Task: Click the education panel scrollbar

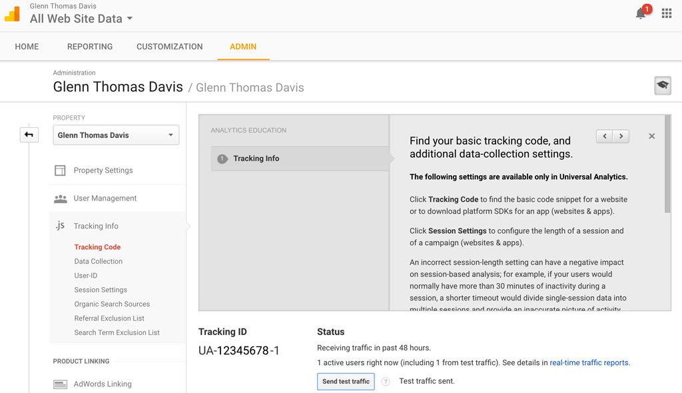Action: pos(667,164)
